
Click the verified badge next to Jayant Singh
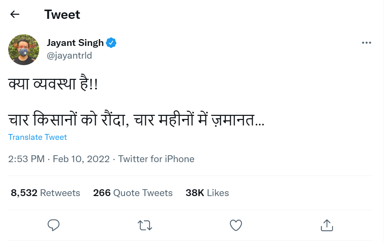tap(112, 42)
